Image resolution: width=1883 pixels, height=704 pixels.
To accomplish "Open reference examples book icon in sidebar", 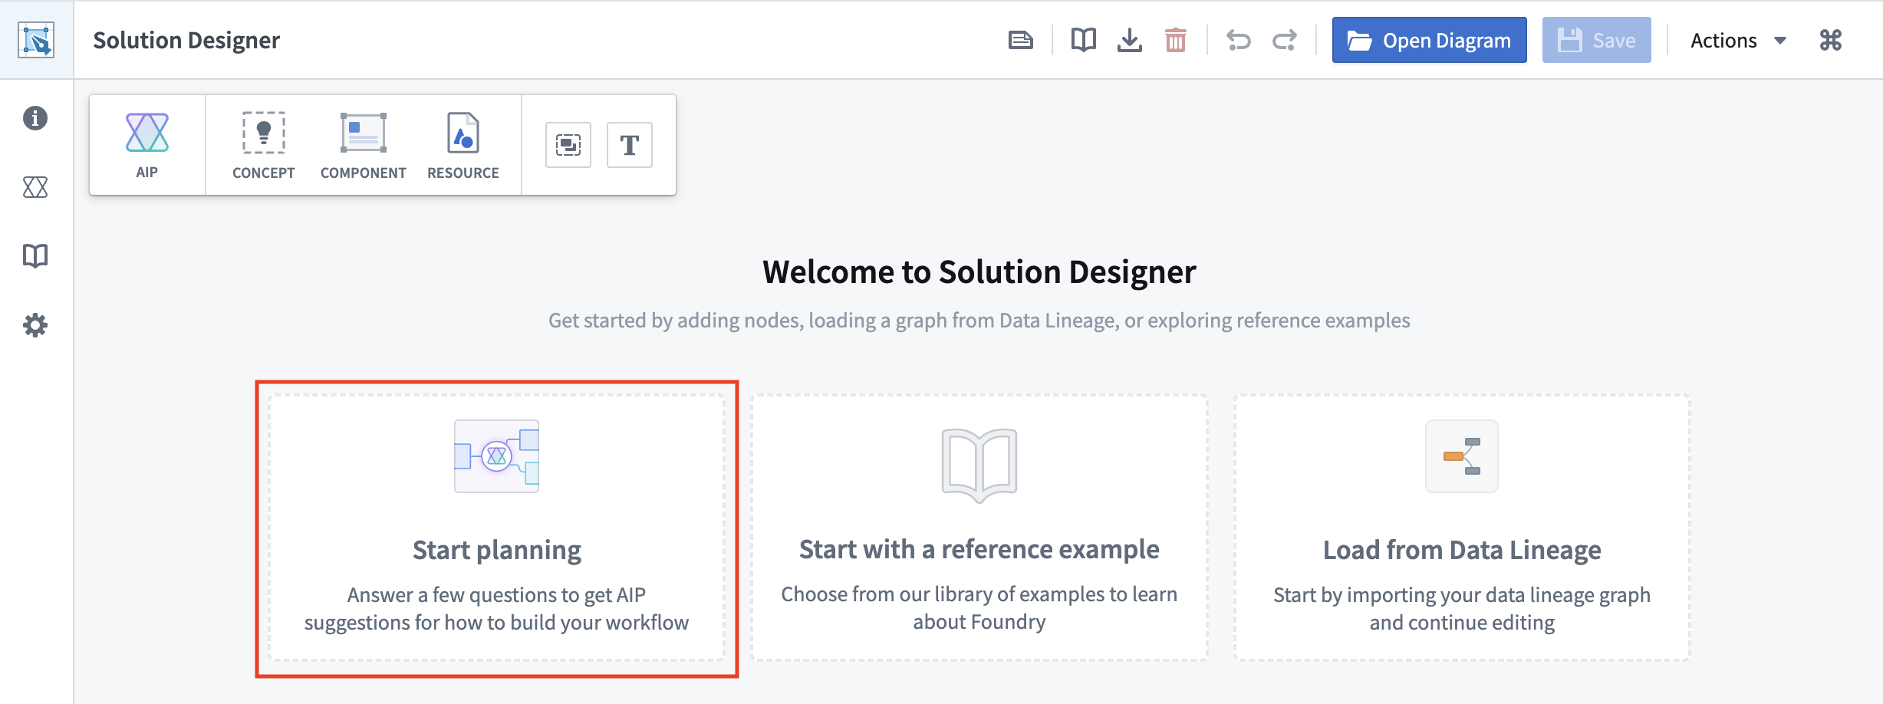I will click(x=35, y=256).
